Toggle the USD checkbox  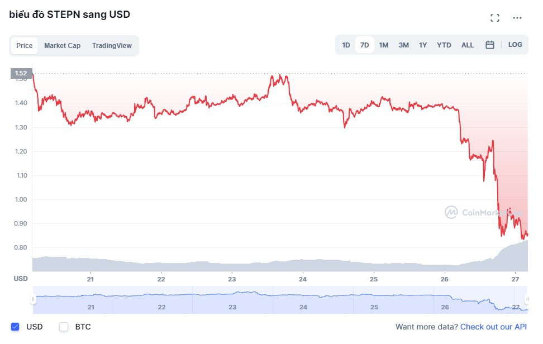16,327
